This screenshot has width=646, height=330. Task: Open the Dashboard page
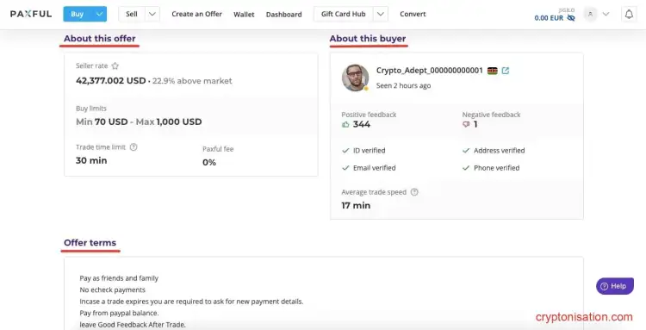284,15
